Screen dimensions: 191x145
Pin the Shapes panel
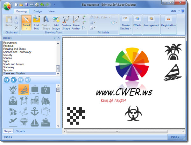coord(54,38)
